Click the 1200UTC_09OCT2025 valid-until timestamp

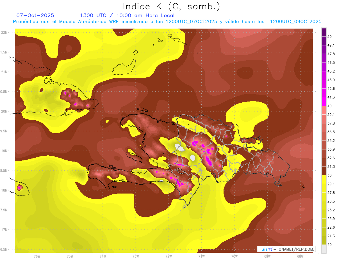pos(296,22)
